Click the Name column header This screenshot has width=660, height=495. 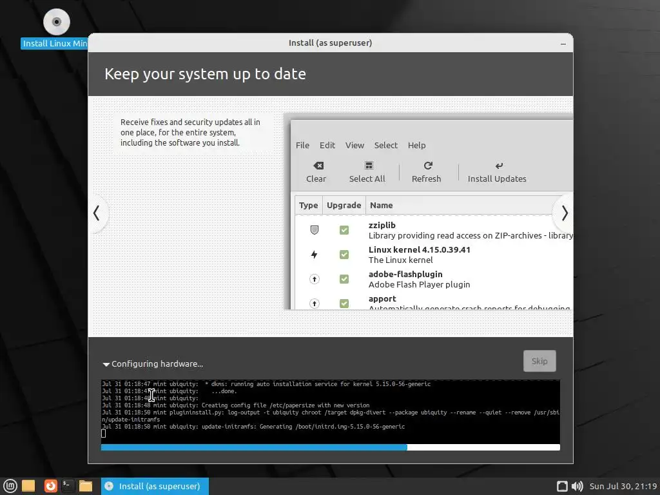pyautogui.click(x=382, y=206)
